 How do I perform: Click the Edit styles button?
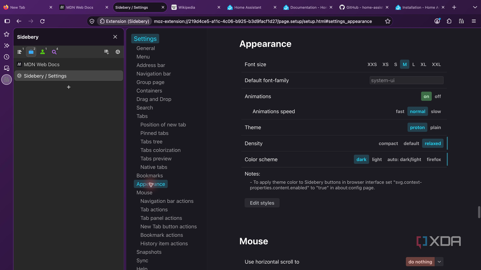pos(262,203)
